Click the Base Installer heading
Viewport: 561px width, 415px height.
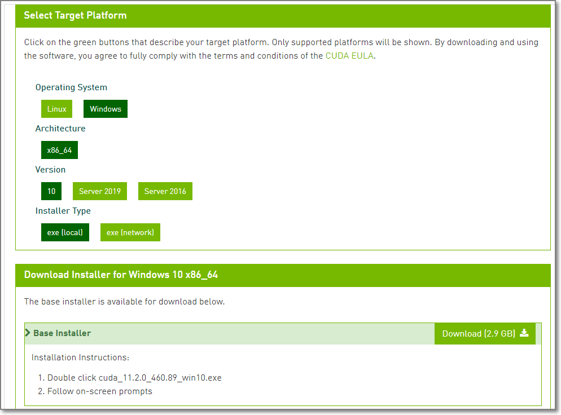(62, 333)
